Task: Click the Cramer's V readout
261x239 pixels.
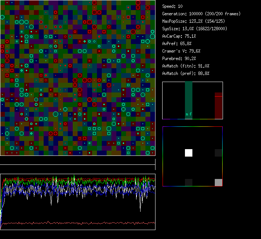Action: 181,51
